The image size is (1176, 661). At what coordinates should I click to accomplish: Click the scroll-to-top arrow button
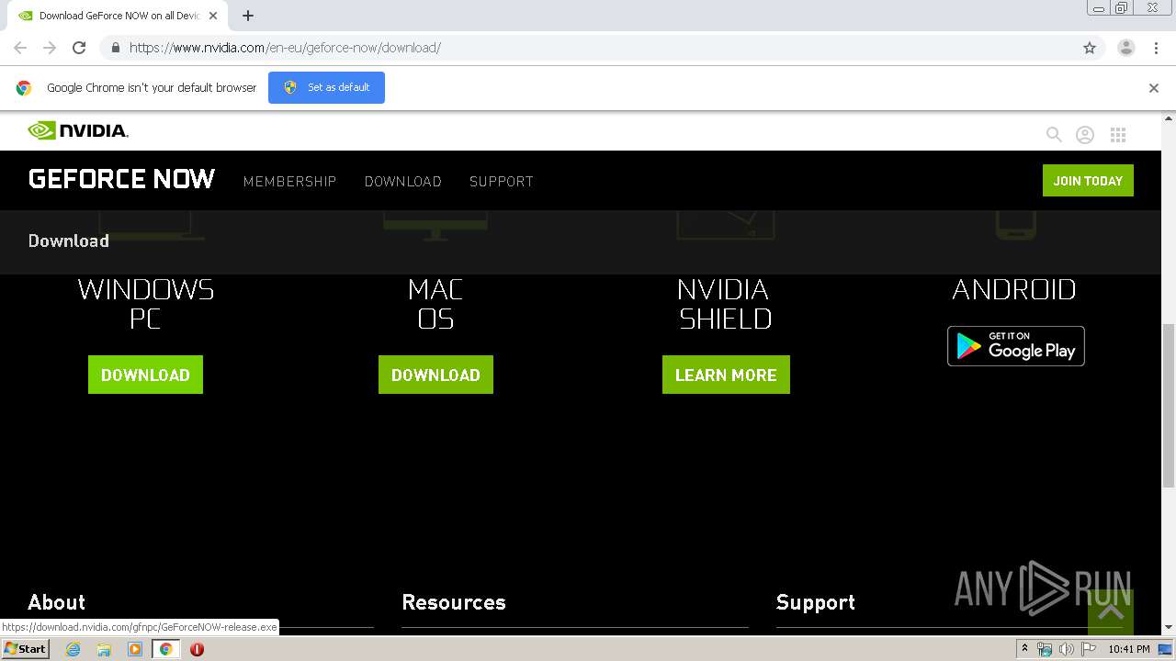1111,611
